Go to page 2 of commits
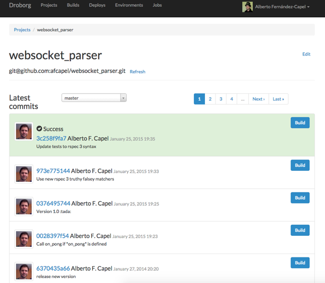Viewport: 325px width, 283px height. (210, 99)
